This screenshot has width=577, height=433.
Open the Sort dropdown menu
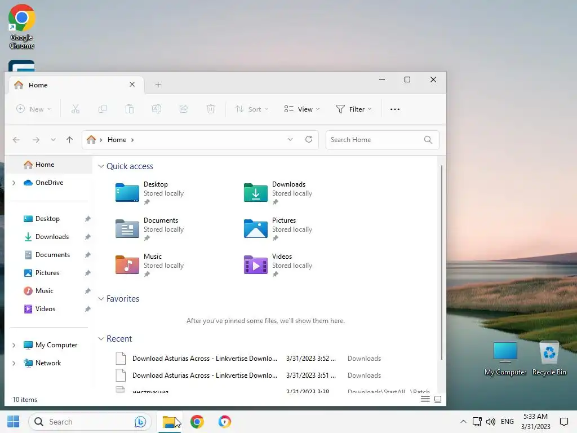[x=252, y=109]
